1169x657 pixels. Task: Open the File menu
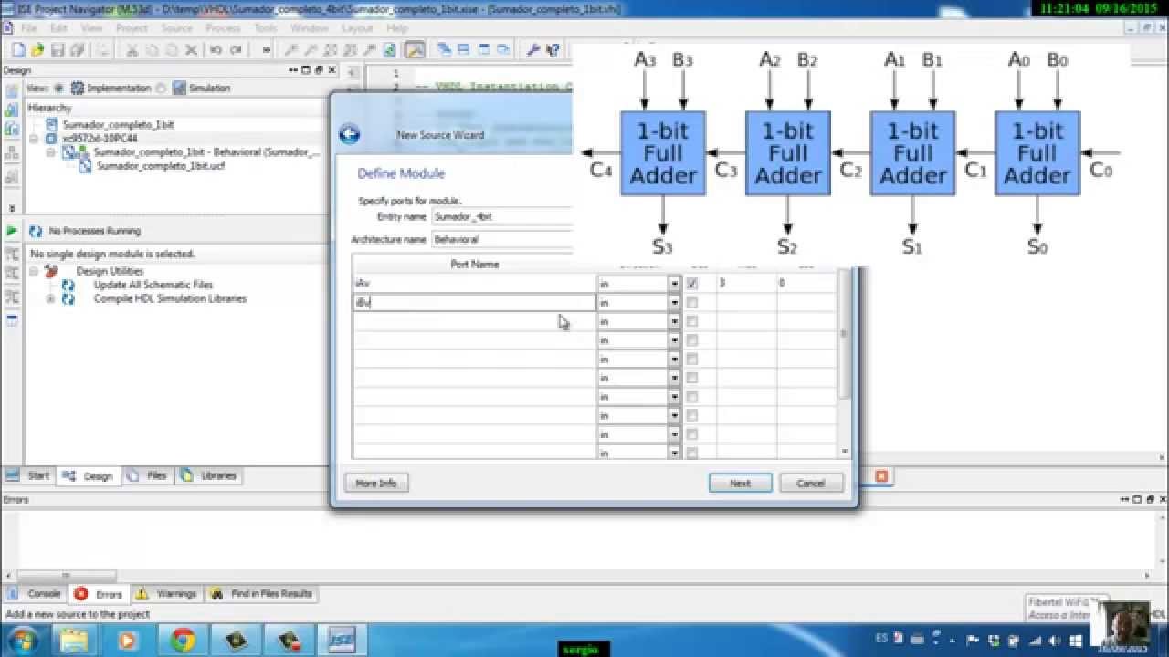tap(29, 28)
